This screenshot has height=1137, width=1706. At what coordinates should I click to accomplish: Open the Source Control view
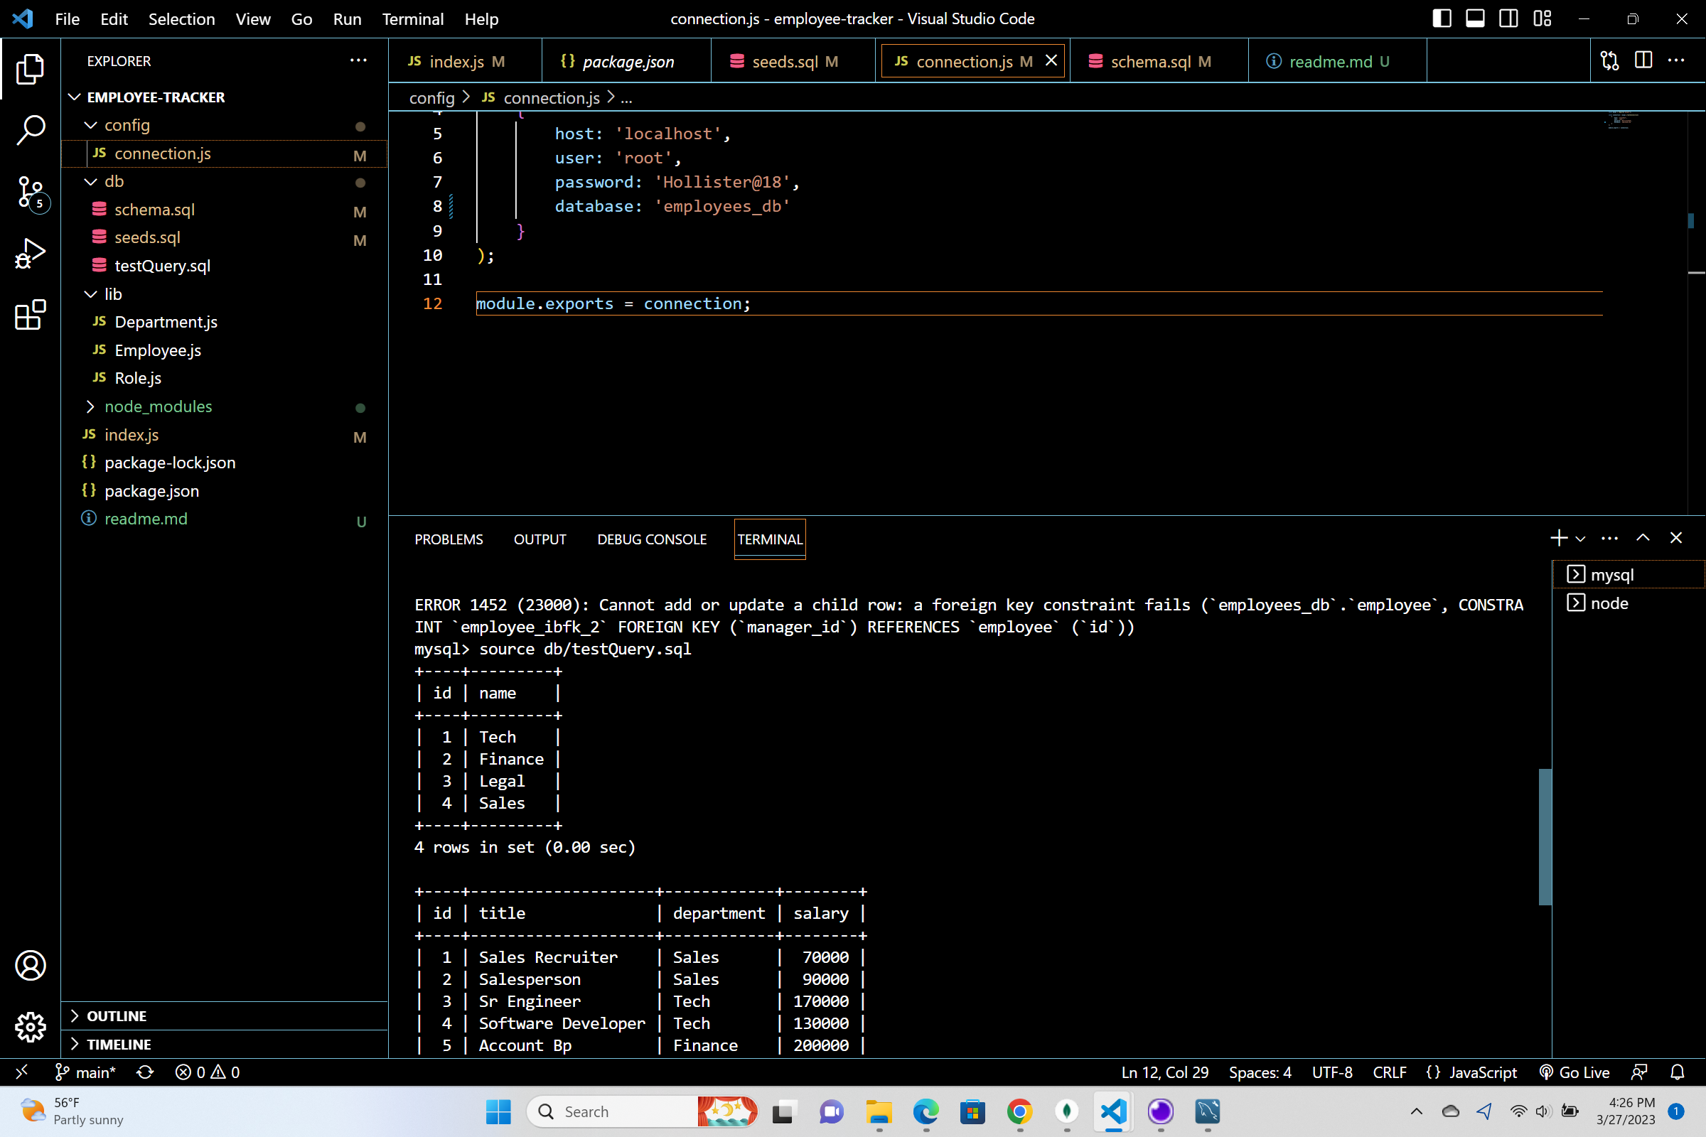pyautogui.click(x=31, y=191)
